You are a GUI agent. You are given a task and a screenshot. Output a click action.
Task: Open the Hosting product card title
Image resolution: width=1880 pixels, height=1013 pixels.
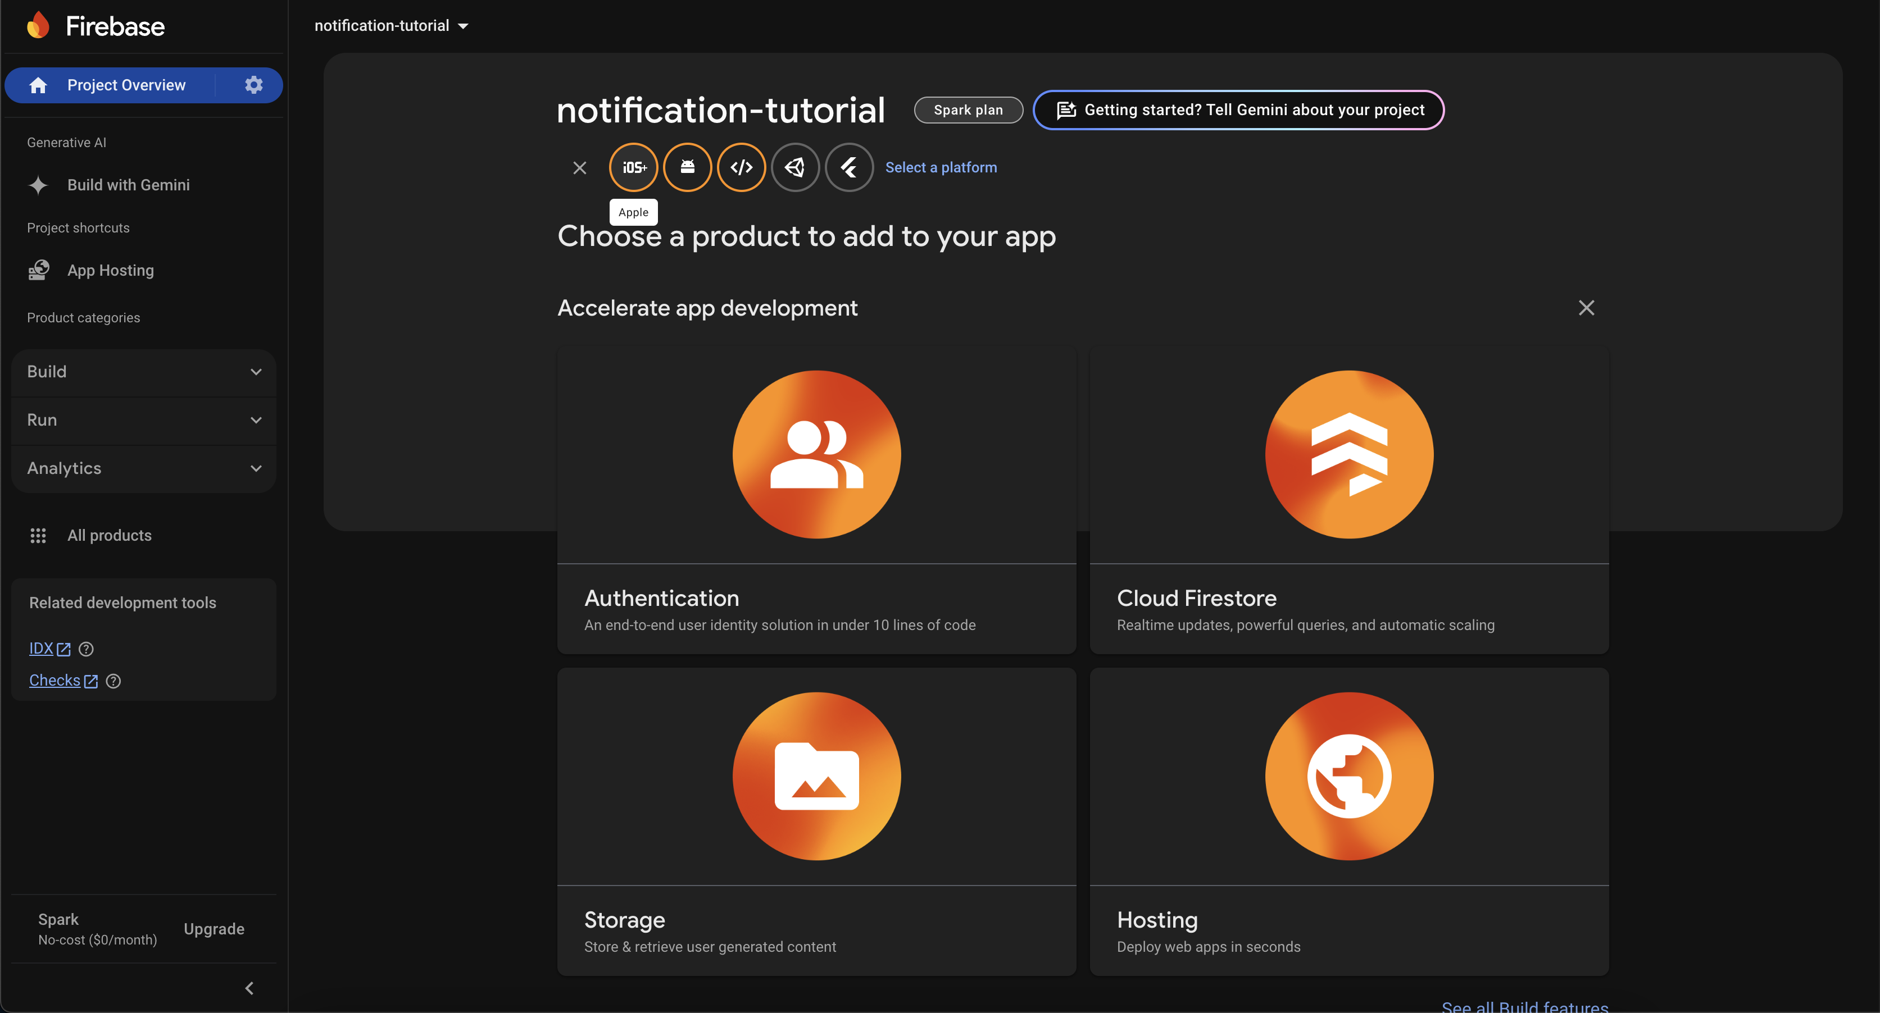[1157, 920]
